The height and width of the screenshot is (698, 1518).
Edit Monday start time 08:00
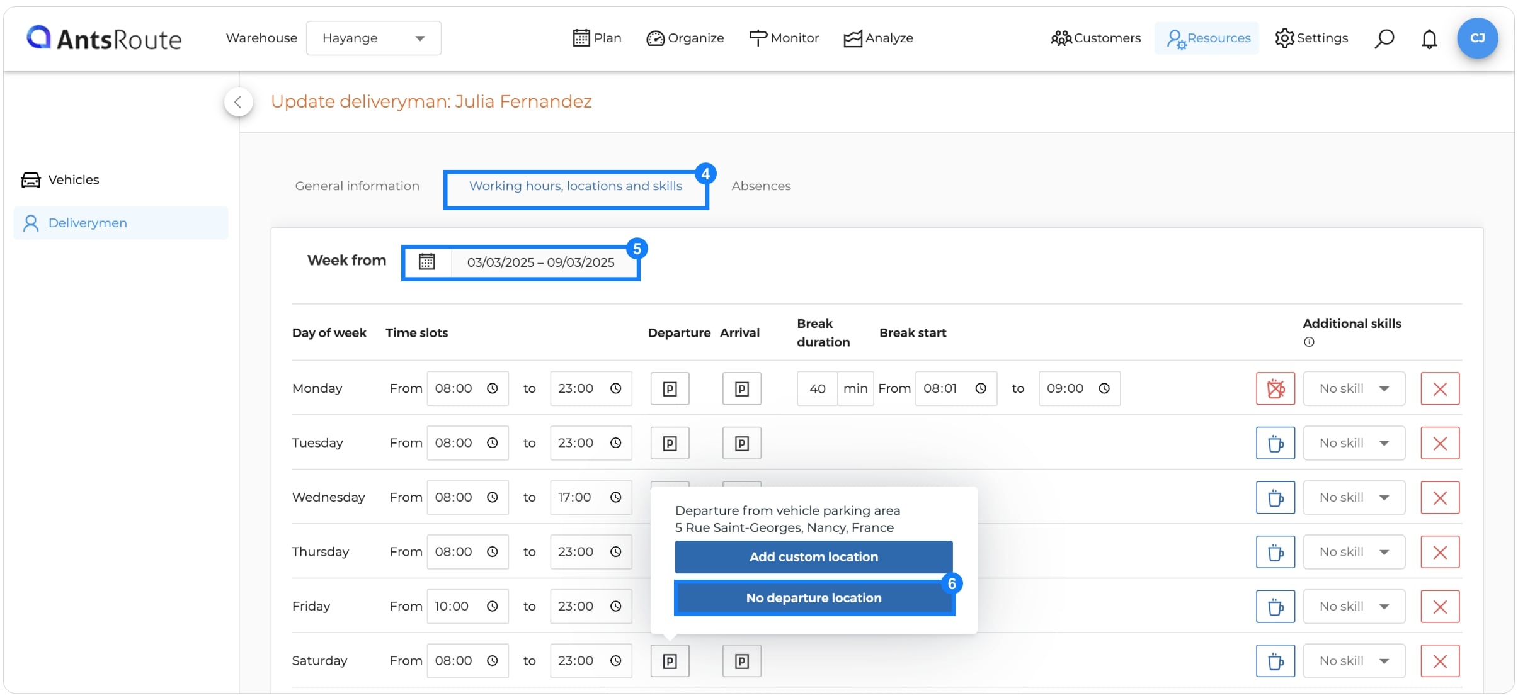(x=467, y=389)
